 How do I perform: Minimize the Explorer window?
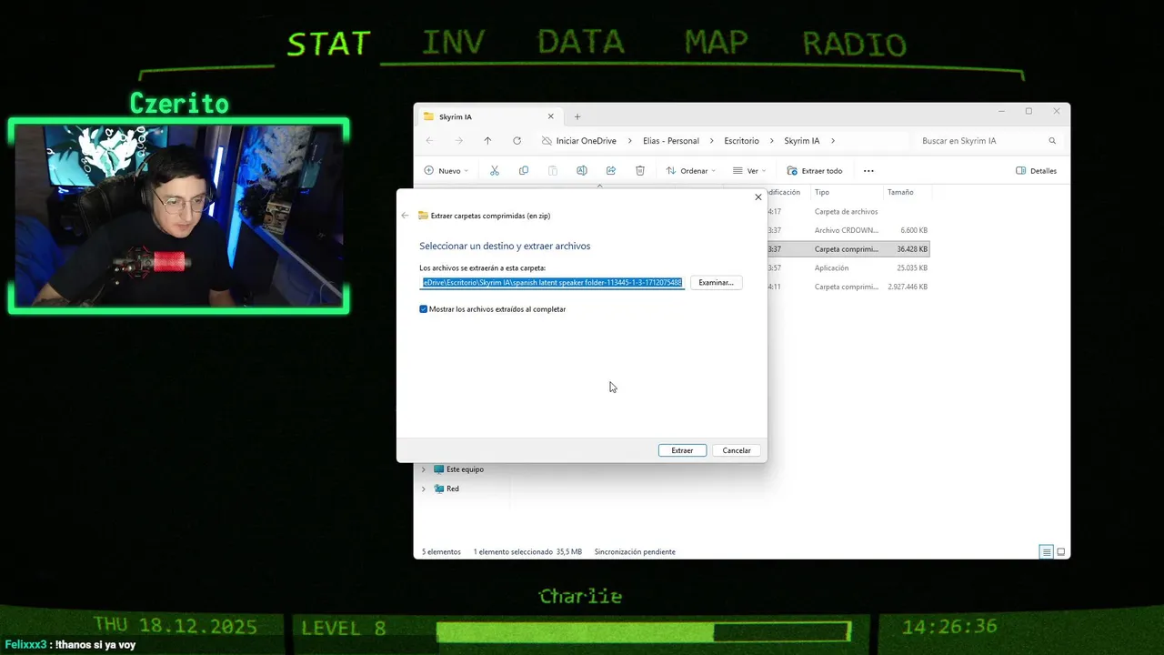[1001, 111]
